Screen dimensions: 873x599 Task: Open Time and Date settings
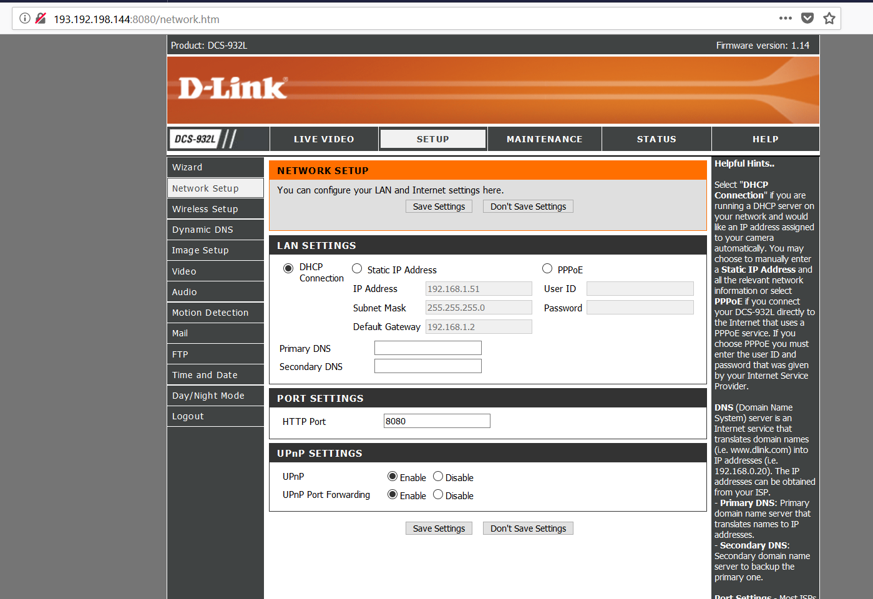coord(215,375)
